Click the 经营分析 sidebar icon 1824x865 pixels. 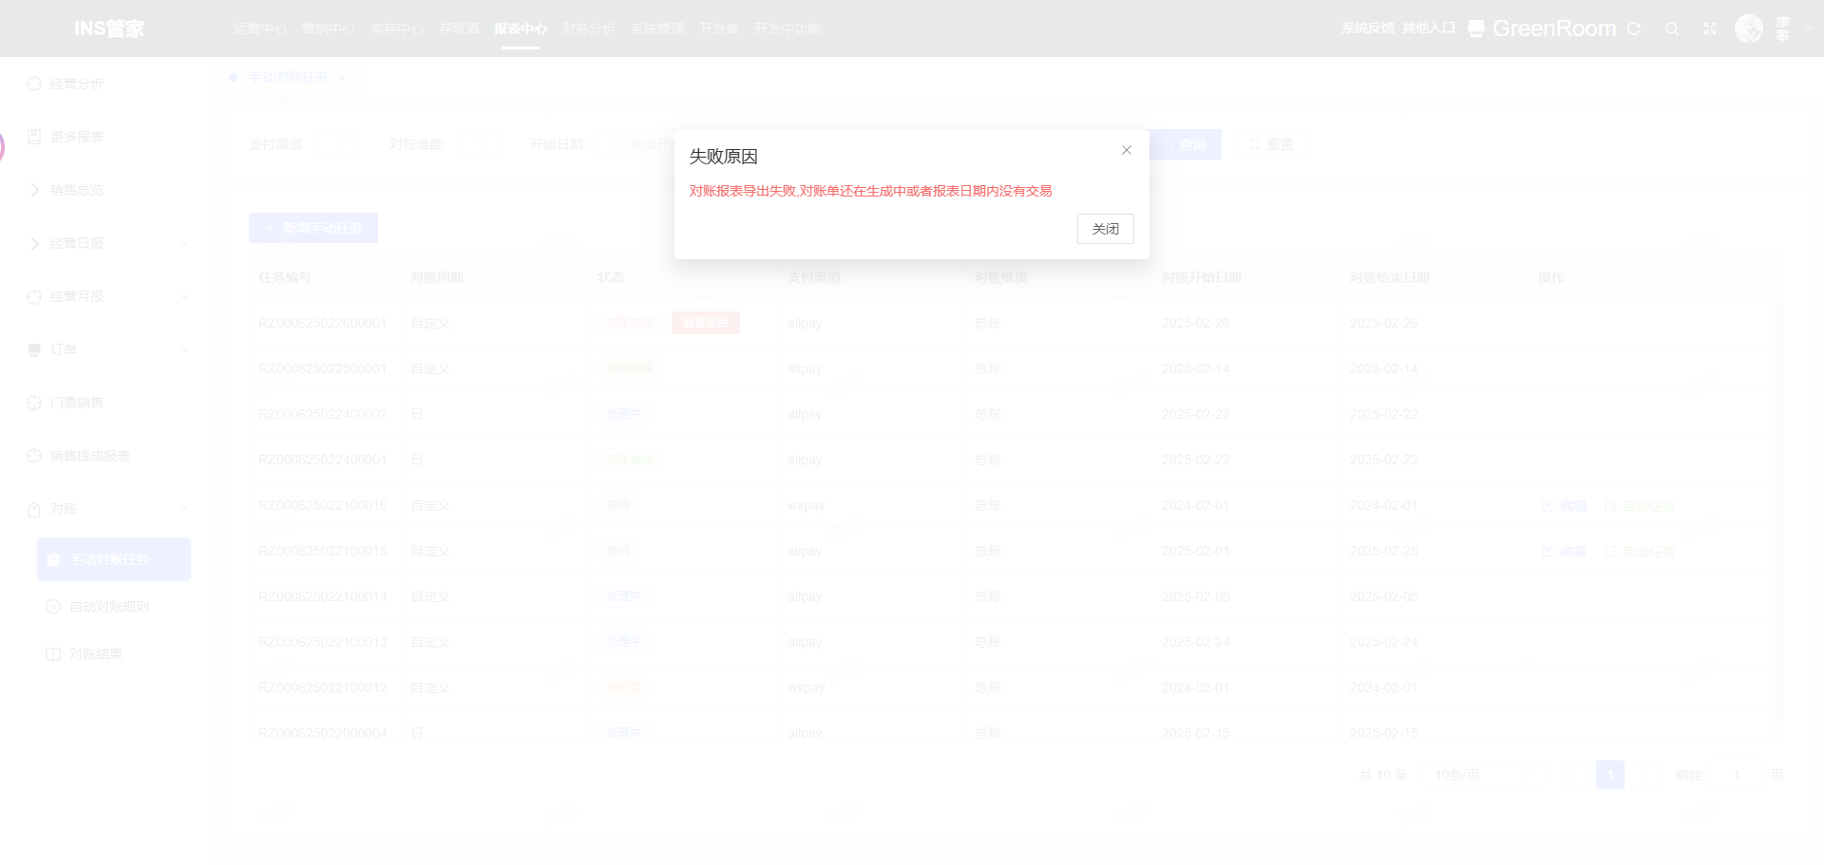[34, 84]
